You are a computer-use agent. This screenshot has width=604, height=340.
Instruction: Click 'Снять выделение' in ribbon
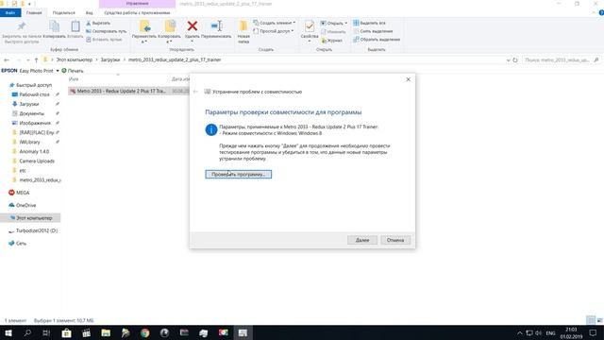(373, 31)
